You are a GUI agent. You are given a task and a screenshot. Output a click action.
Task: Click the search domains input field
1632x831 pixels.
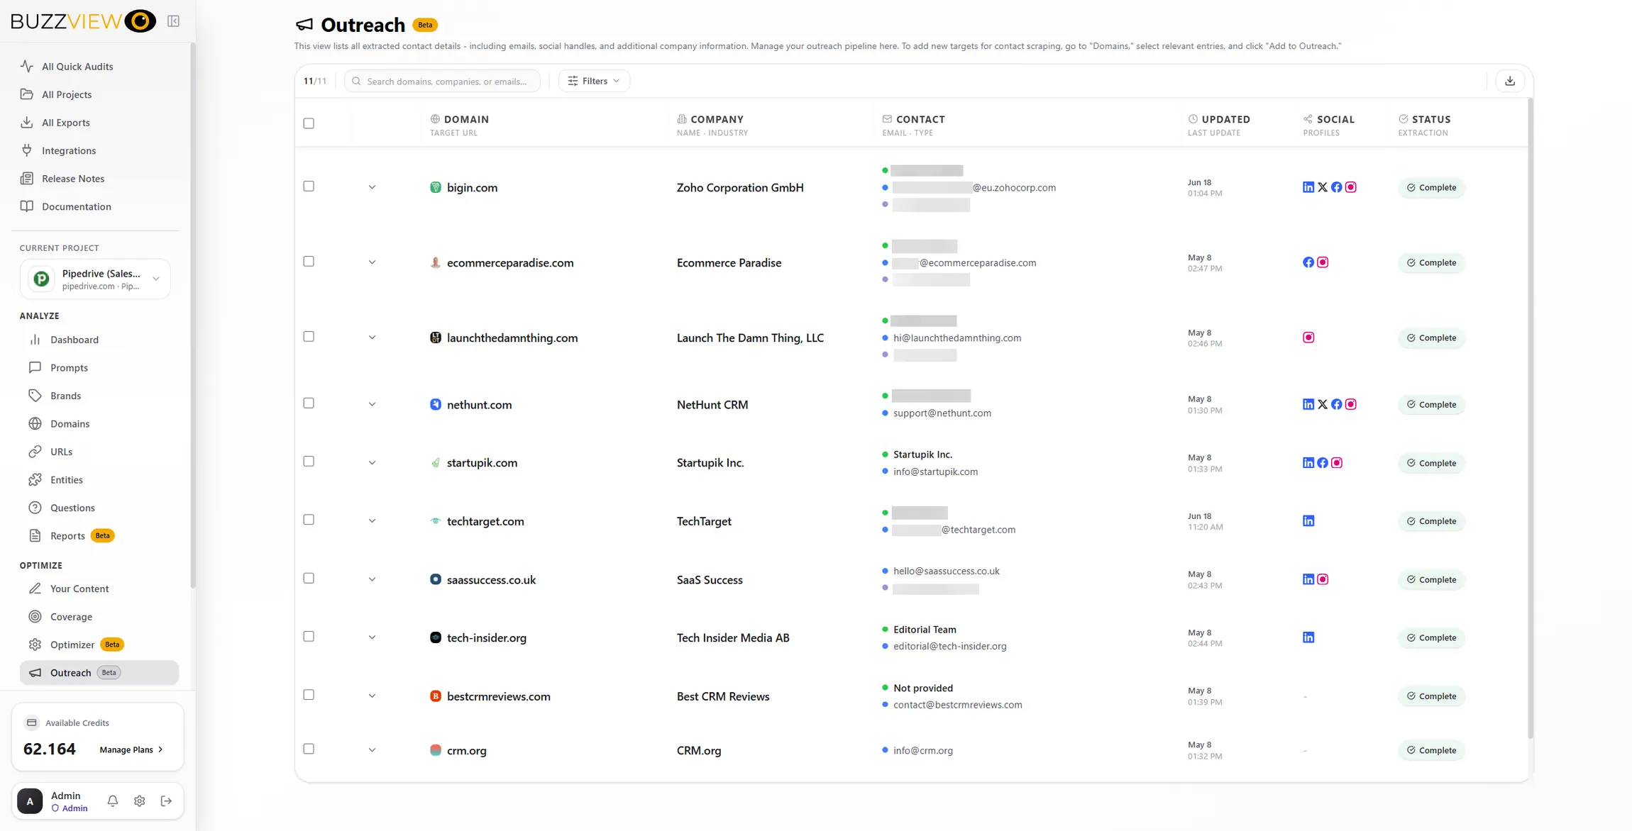pyautogui.click(x=442, y=81)
